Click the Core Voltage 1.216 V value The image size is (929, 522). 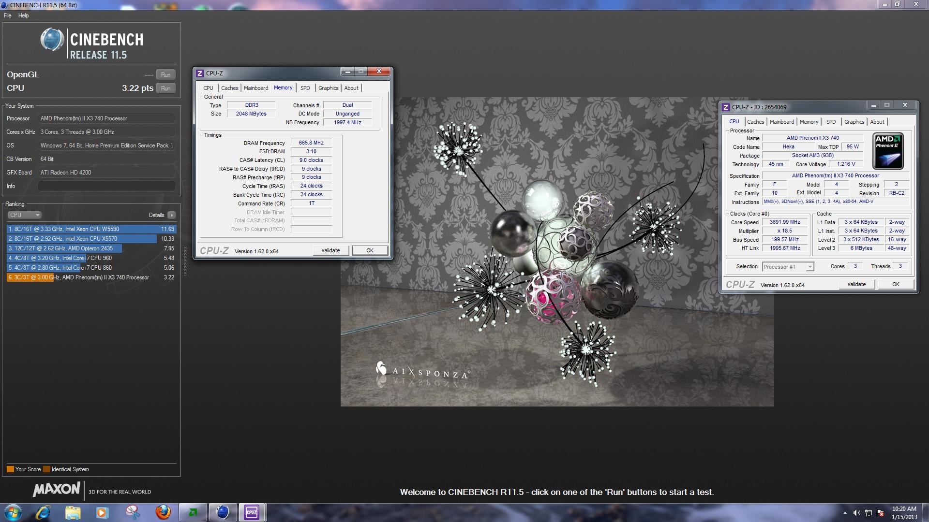tap(846, 164)
